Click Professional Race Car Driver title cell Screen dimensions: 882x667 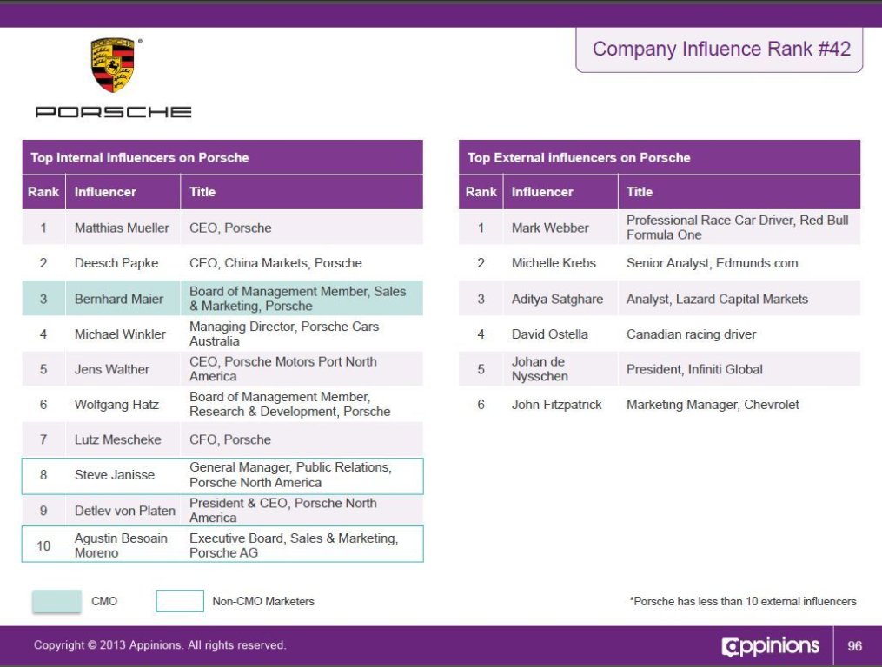click(739, 228)
